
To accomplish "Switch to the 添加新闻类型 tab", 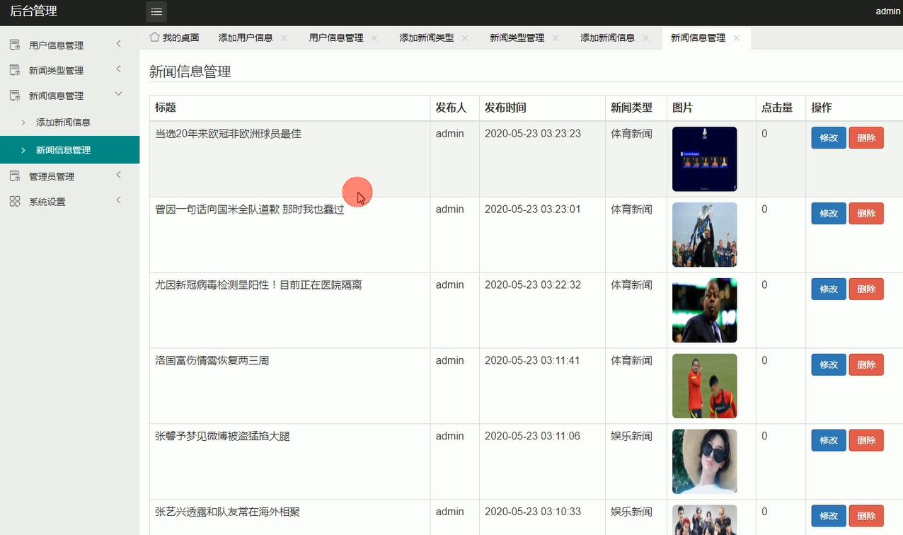I will (x=427, y=38).
